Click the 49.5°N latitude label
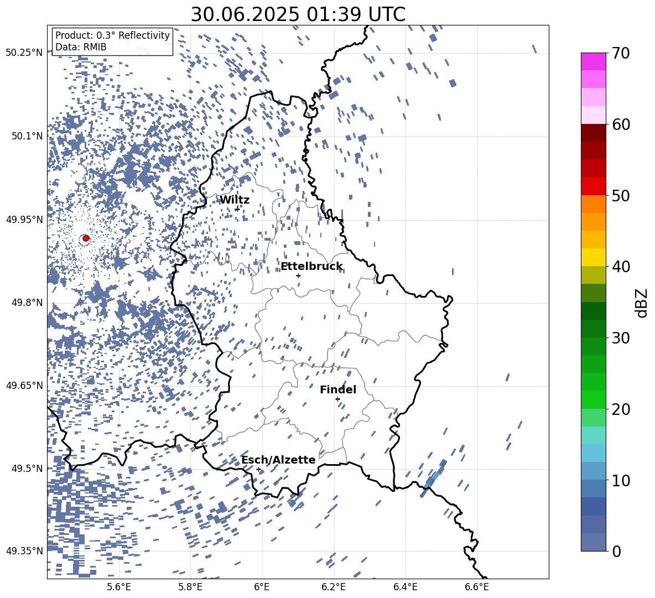The image size is (655, 598). (27, 468)
